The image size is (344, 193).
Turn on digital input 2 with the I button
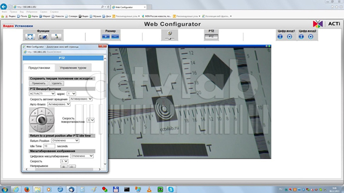[x=301, y=37]
